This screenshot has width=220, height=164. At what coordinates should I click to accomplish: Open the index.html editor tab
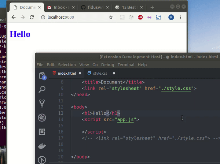67,73
